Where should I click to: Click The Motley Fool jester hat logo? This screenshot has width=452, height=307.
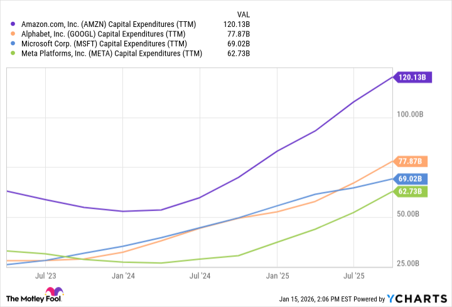pyautogui.click(x=55, y=293)
